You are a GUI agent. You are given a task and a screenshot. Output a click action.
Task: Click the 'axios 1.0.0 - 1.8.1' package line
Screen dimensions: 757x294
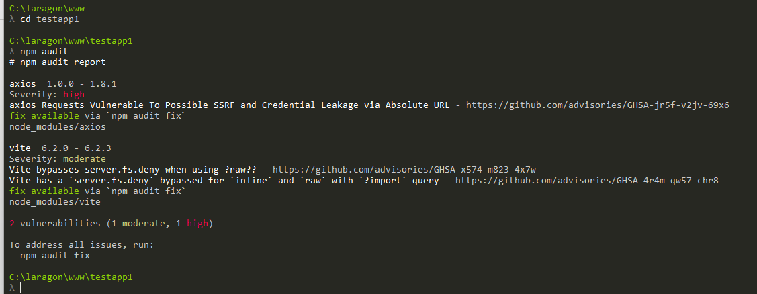pyautogui.click(x=62, y=84)
